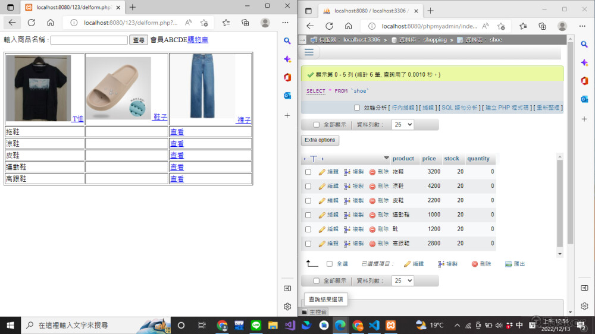Click the export icon below the table

(508, 264)
